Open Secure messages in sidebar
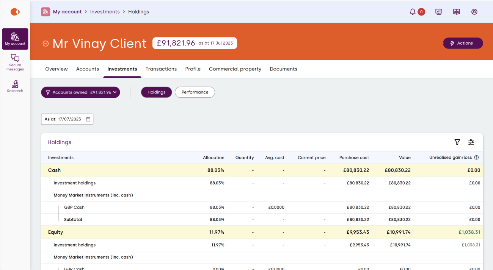This screenshot has height=270, width=493. [15, 62]
